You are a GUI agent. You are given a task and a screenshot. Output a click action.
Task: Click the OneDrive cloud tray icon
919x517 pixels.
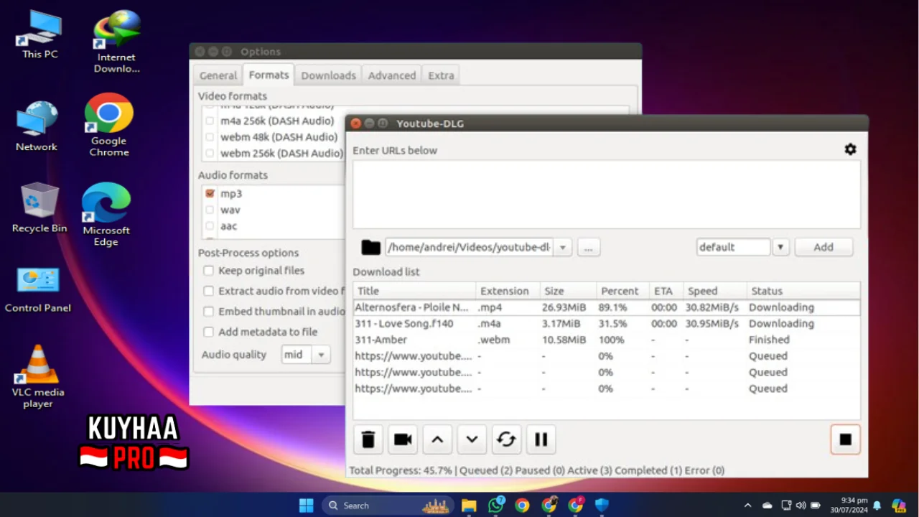768,506
